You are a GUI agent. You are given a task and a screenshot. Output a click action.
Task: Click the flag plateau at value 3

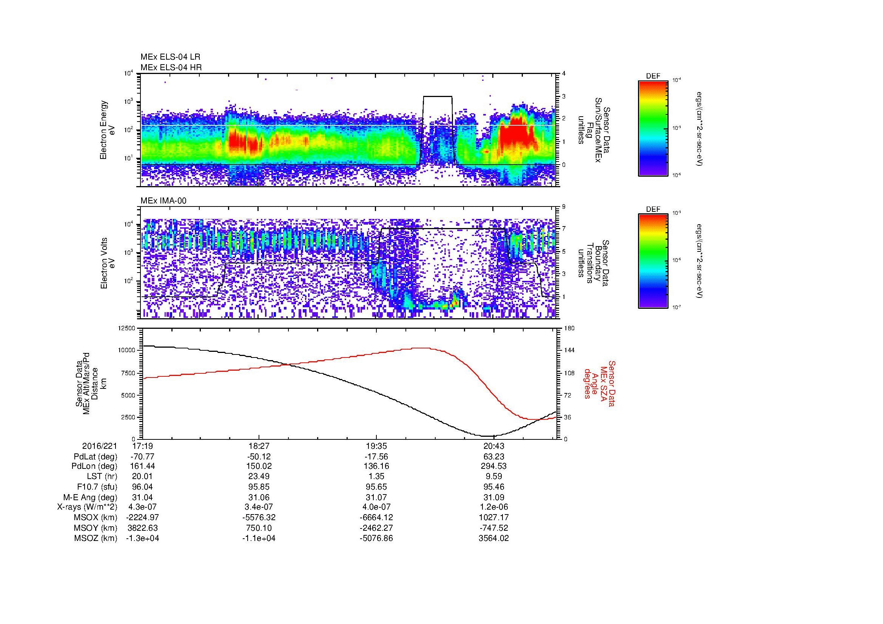tap(437, 97)
